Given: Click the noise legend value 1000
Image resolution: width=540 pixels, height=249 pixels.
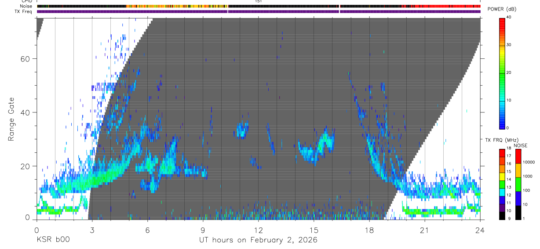Looking at the screenshot, I should (x=528, y=177).
